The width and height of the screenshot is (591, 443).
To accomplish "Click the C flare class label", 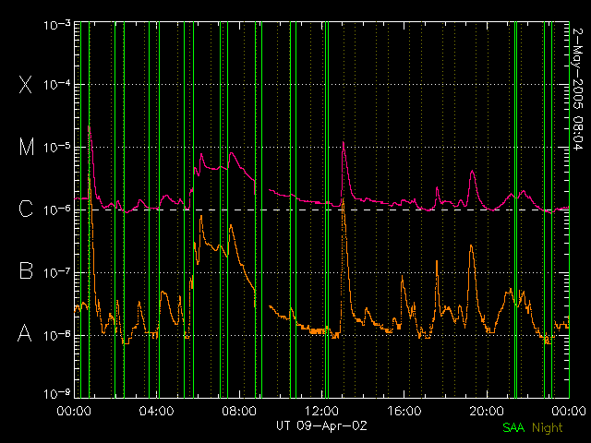I will pos(26,209).
